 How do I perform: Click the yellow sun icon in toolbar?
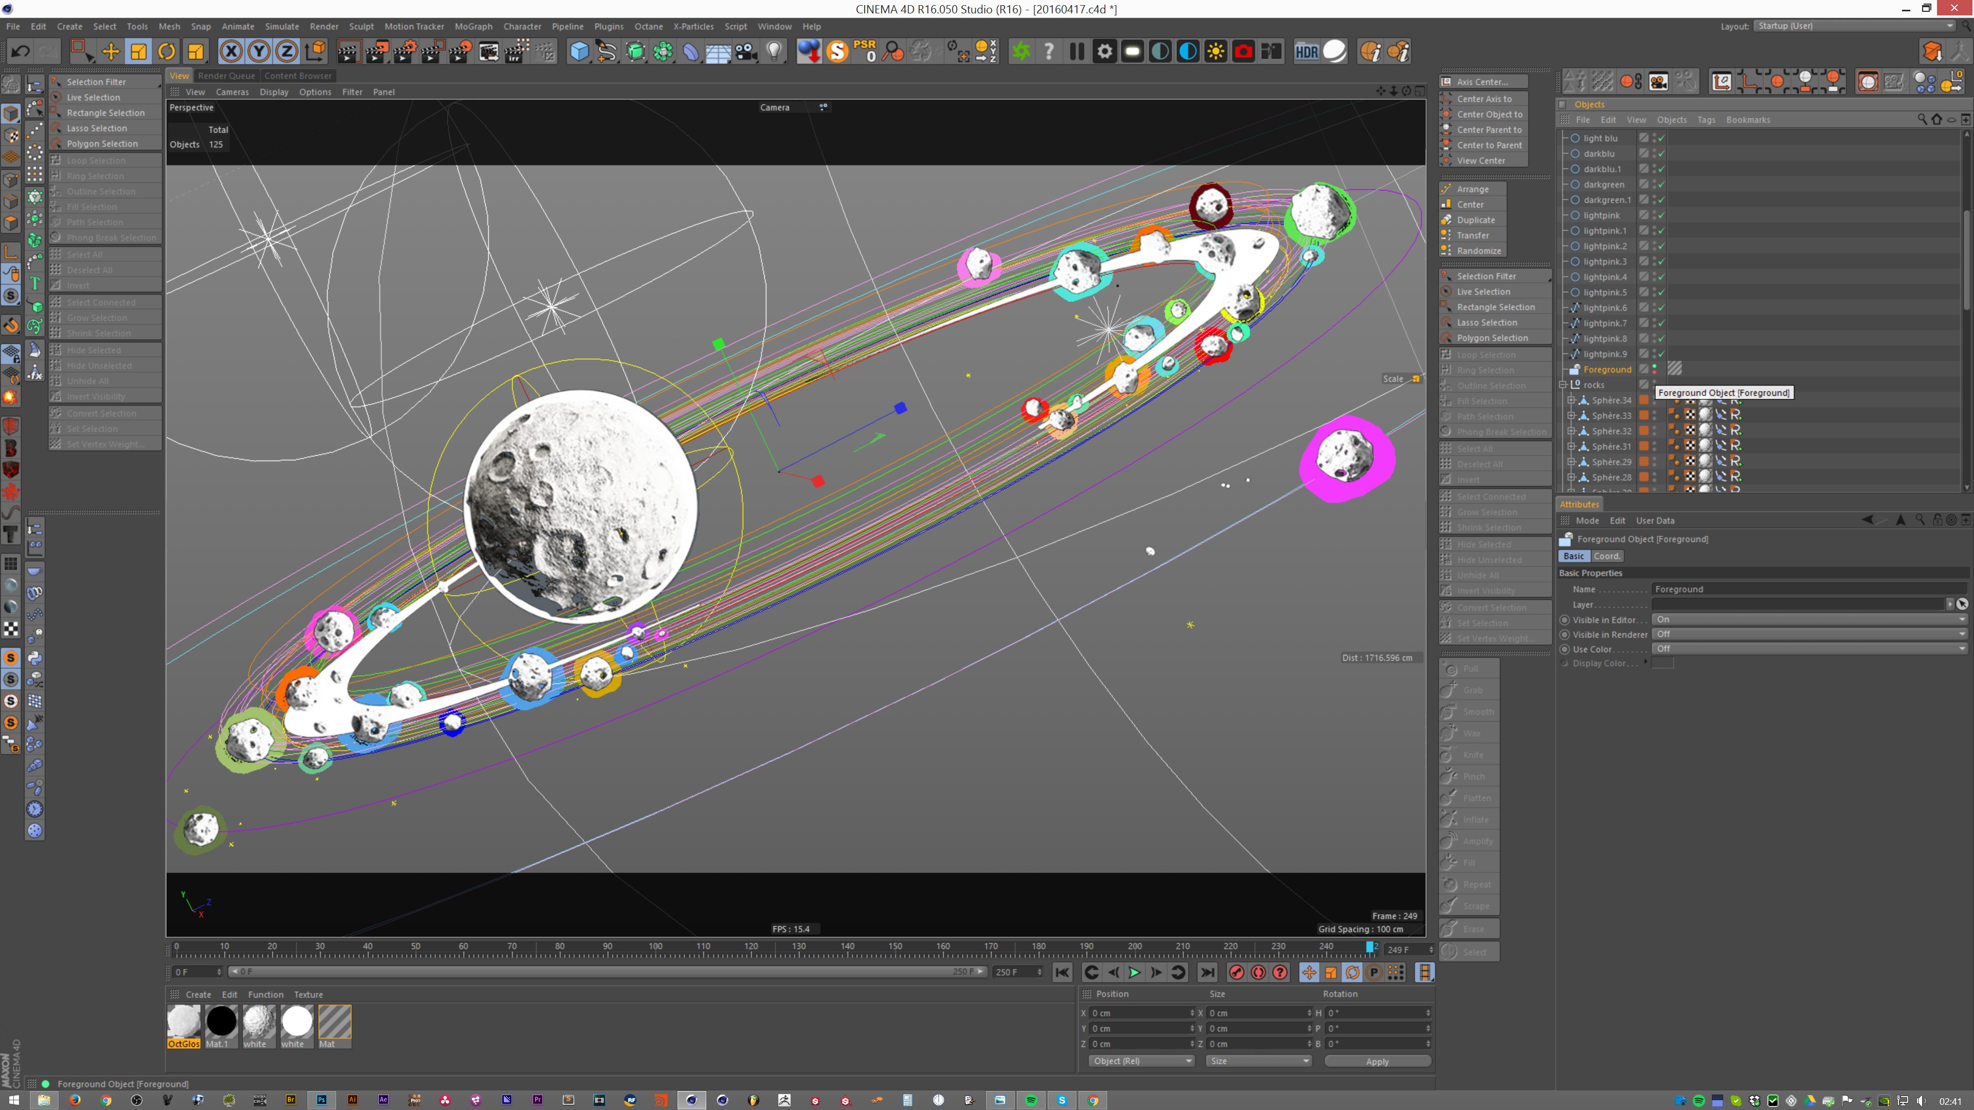(x=1215, y=51)
